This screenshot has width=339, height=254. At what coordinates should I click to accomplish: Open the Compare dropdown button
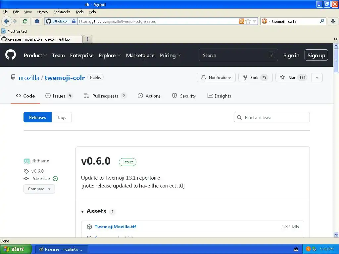click(39, 189)
